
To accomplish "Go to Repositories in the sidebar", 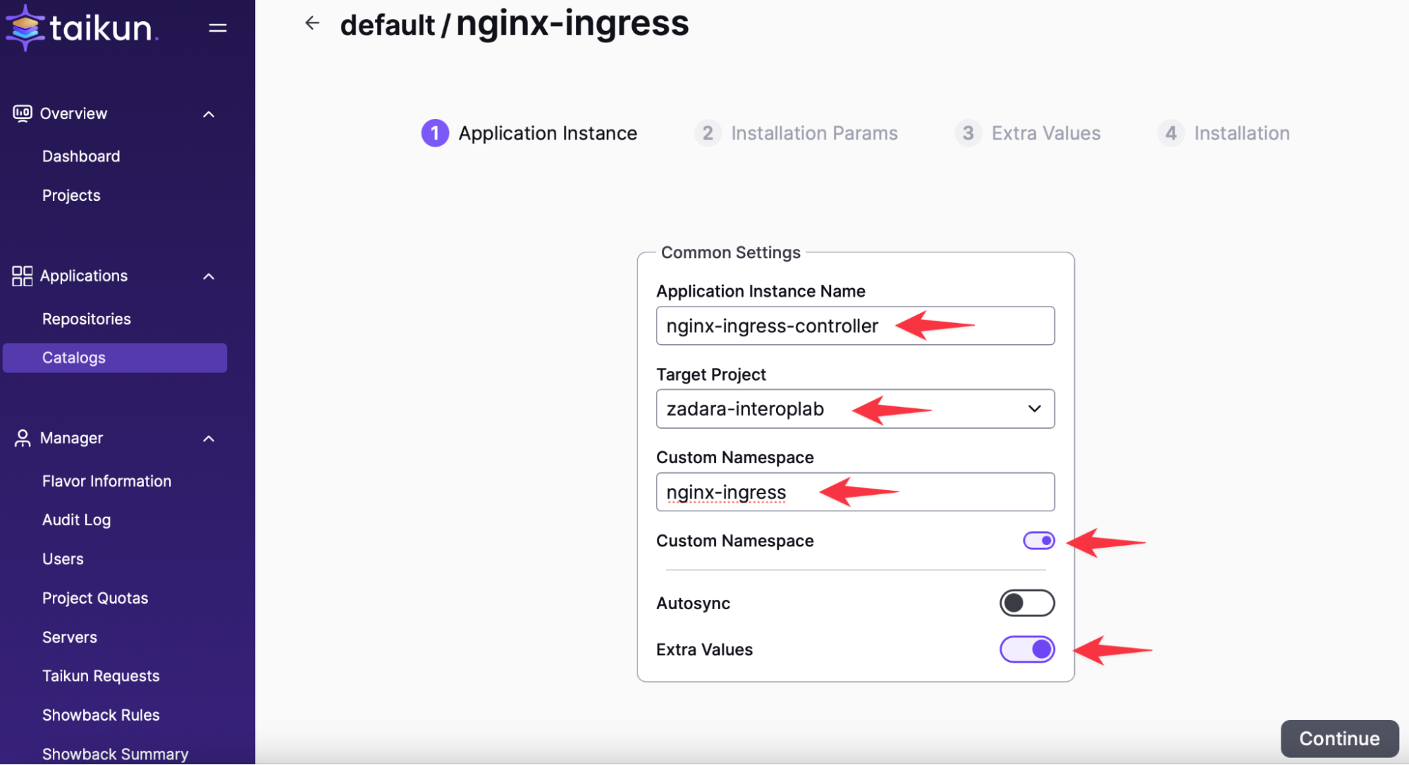I will 87,319.
